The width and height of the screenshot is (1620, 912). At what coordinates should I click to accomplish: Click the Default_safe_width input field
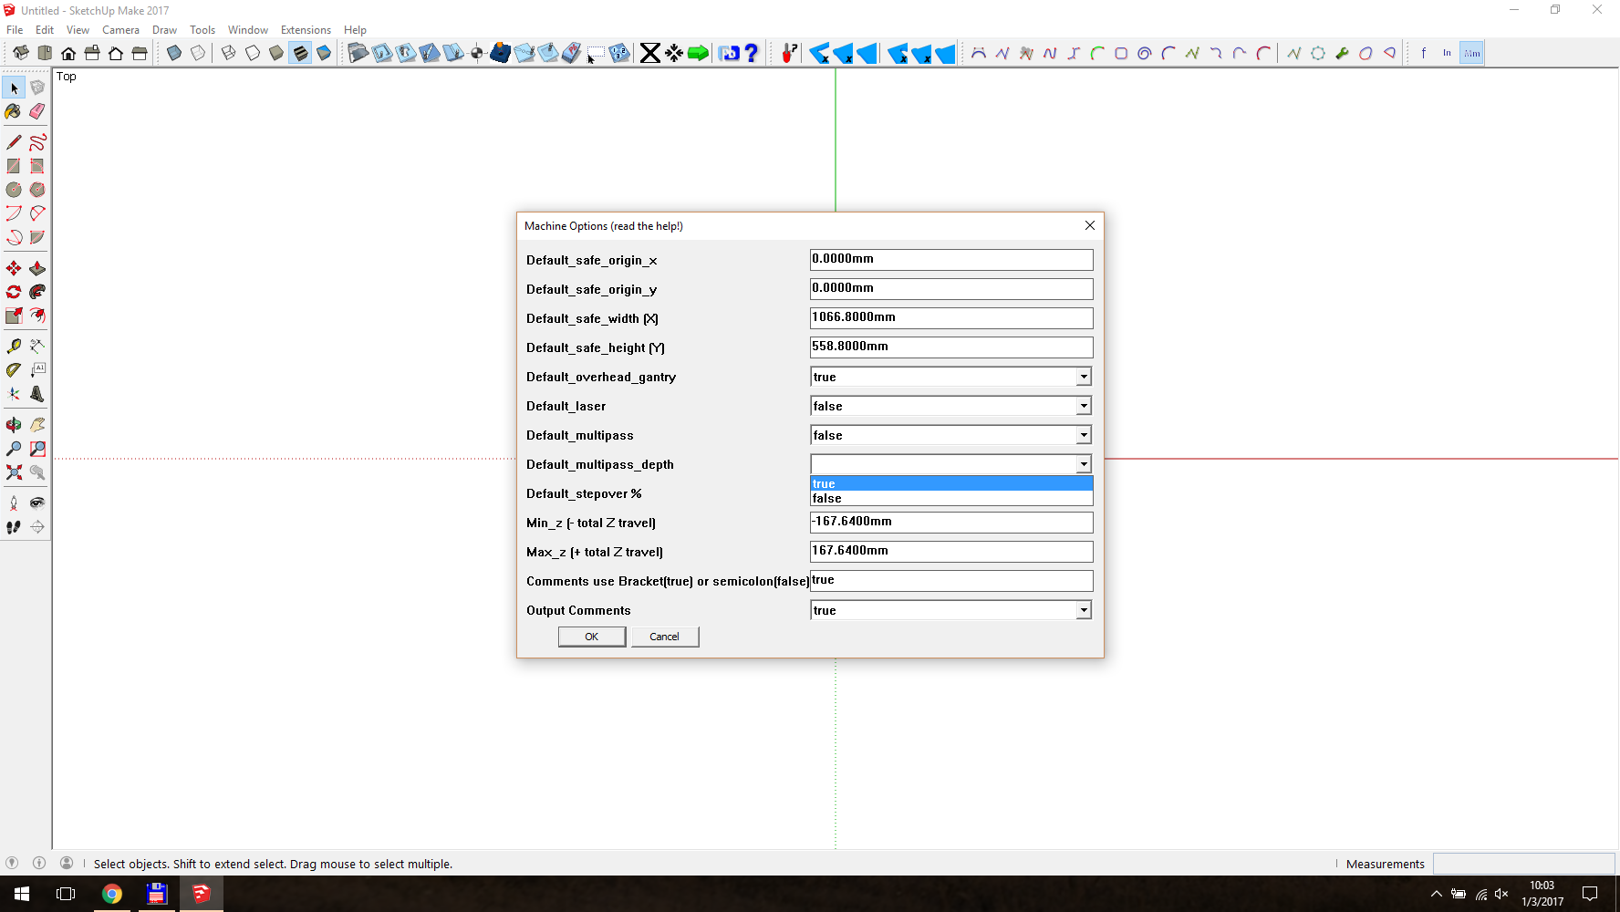pyautogui.click(x=950, y=317)
